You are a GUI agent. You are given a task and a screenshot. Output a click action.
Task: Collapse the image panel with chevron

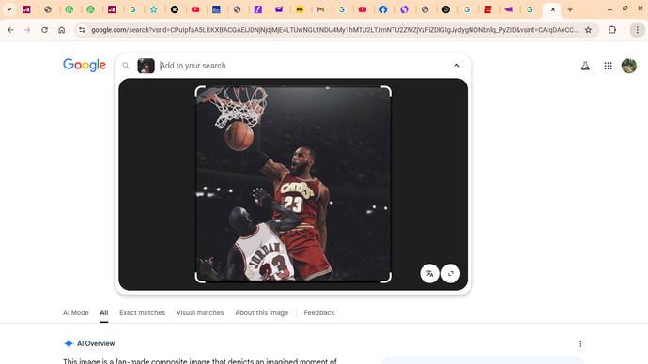click(456, 66)
